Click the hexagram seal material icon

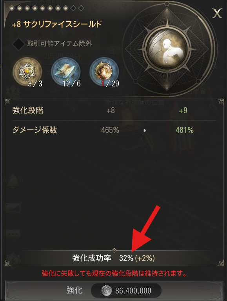27,71
